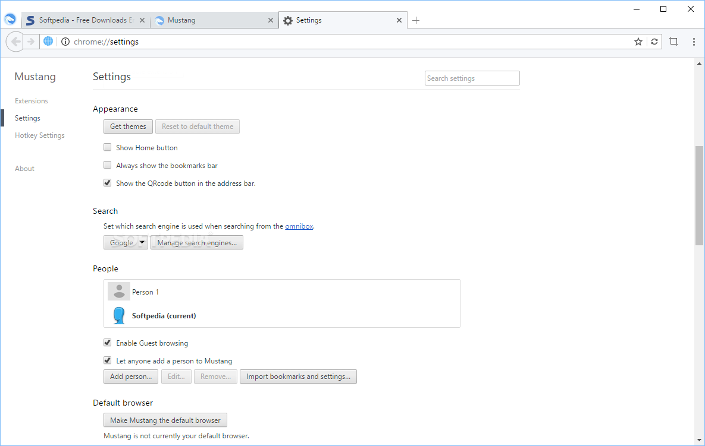Screen dimensions: 705x446
Task: Enable Always show the bookmarks bar
Action: pos(108,165)
